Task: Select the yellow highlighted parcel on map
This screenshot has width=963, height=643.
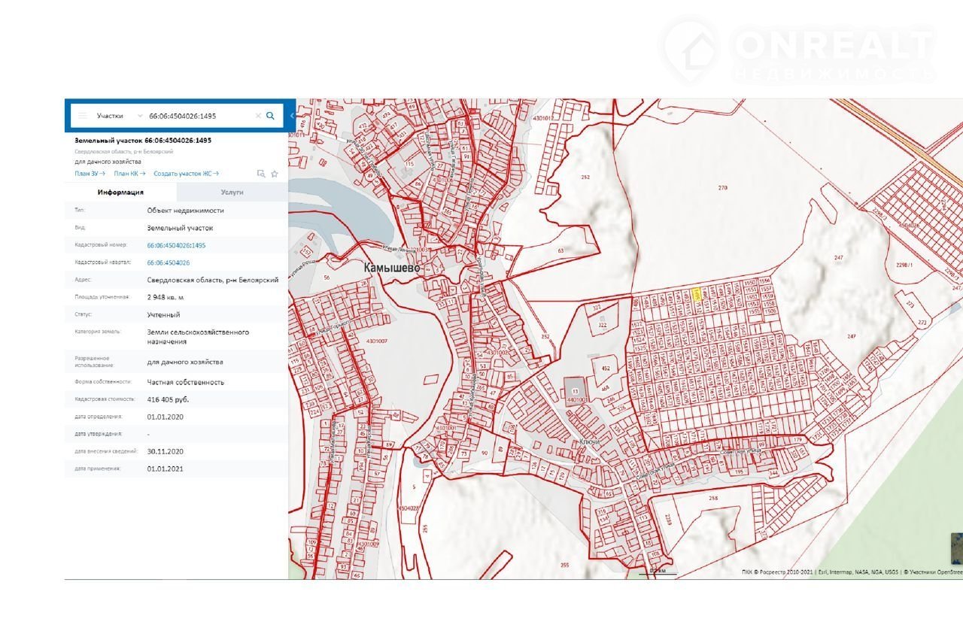Action: (x=696, y=294)
